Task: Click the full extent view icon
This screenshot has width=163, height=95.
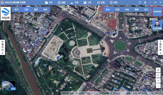Action: click(158, 70)
